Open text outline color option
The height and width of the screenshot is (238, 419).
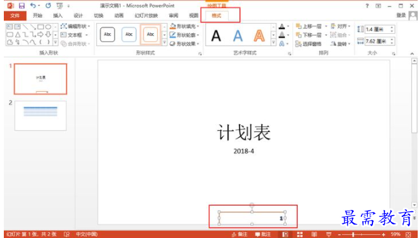[282, 35]
